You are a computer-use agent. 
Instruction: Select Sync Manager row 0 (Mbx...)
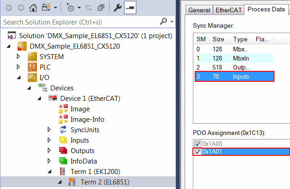pyautogui.click(x=234, y=49)
